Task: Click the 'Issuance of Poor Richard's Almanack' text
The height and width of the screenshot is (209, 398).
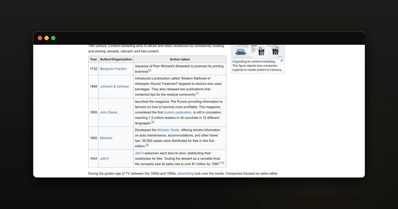Action: (x=163, y=66)
